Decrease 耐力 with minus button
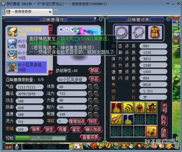 pyautogui.click(x=96, y=107)
